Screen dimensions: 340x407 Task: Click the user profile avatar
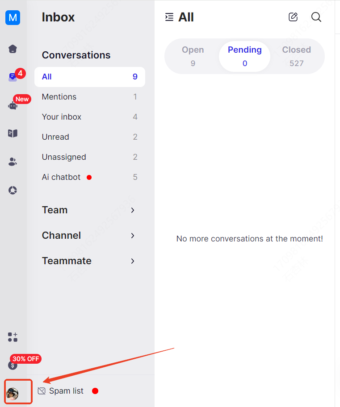13,394
